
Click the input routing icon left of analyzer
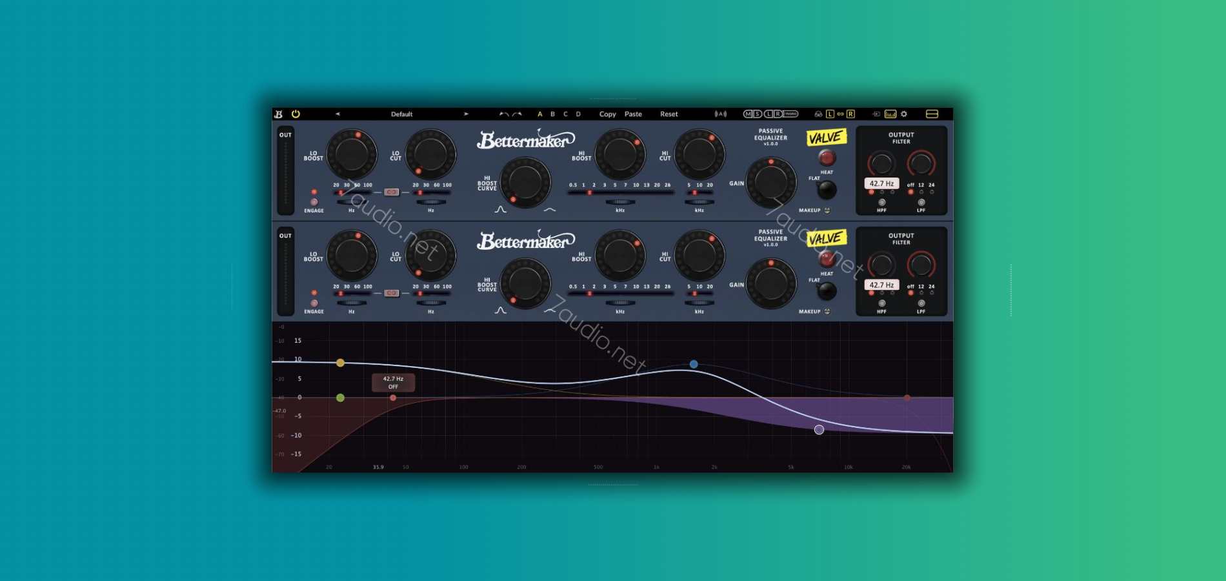[x=876, y=114]
